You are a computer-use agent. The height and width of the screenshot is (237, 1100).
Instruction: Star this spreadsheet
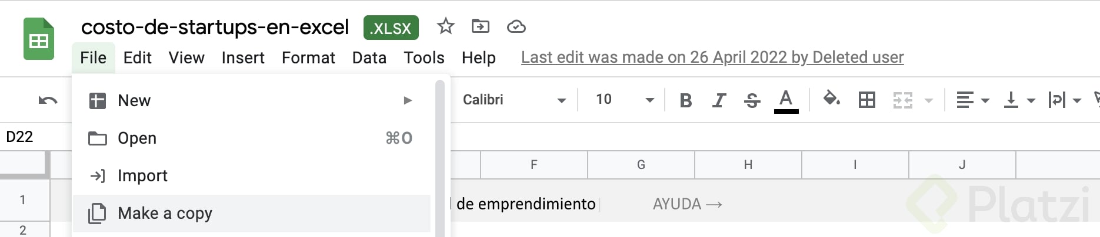[x=445, y=26]
